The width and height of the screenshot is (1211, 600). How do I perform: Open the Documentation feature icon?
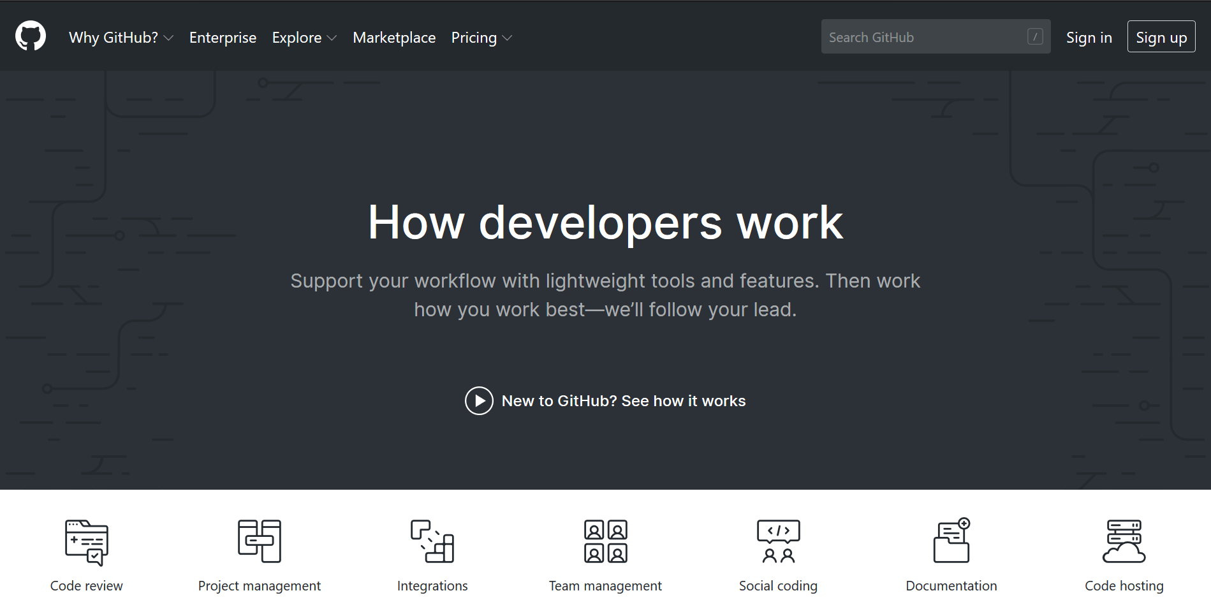pos(951,540)
